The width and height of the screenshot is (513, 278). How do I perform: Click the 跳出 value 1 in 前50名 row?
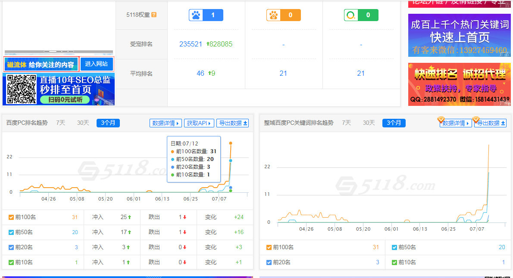180,232
